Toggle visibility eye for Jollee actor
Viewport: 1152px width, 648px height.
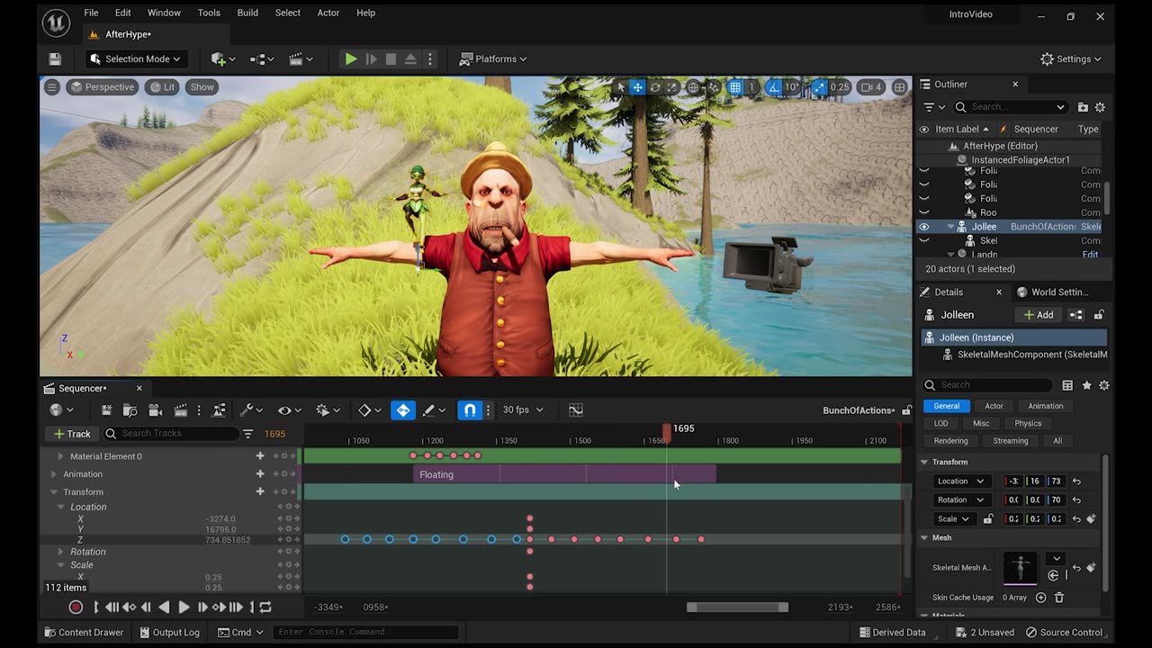pyautogui.click(x=923, y=227)
